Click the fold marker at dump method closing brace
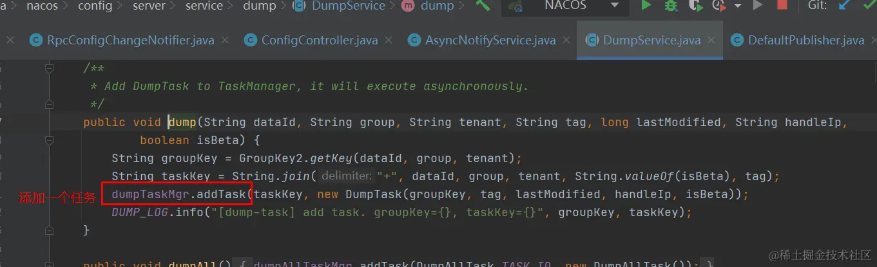This screenshot has width=877, height=267. tap(49, 230)
